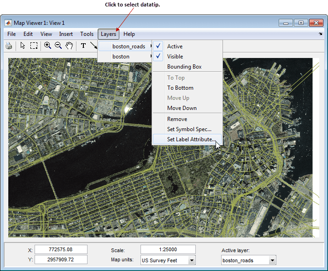Click Move Down in the layer menu
328x271 pixels.
(x=182, y=108)
